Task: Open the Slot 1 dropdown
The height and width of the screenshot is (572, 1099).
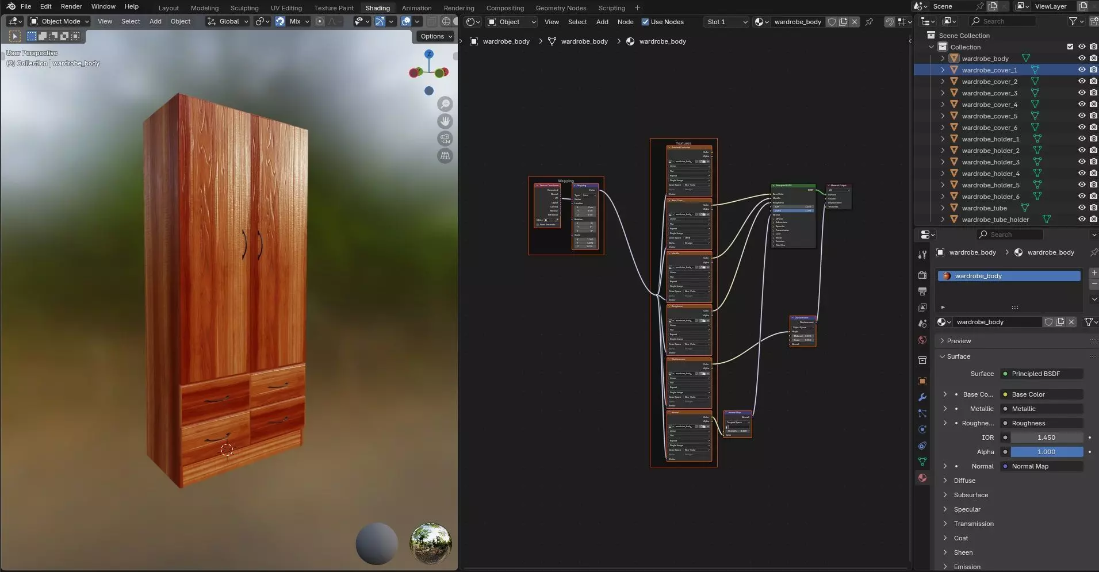Action: [x=727, y=22]
